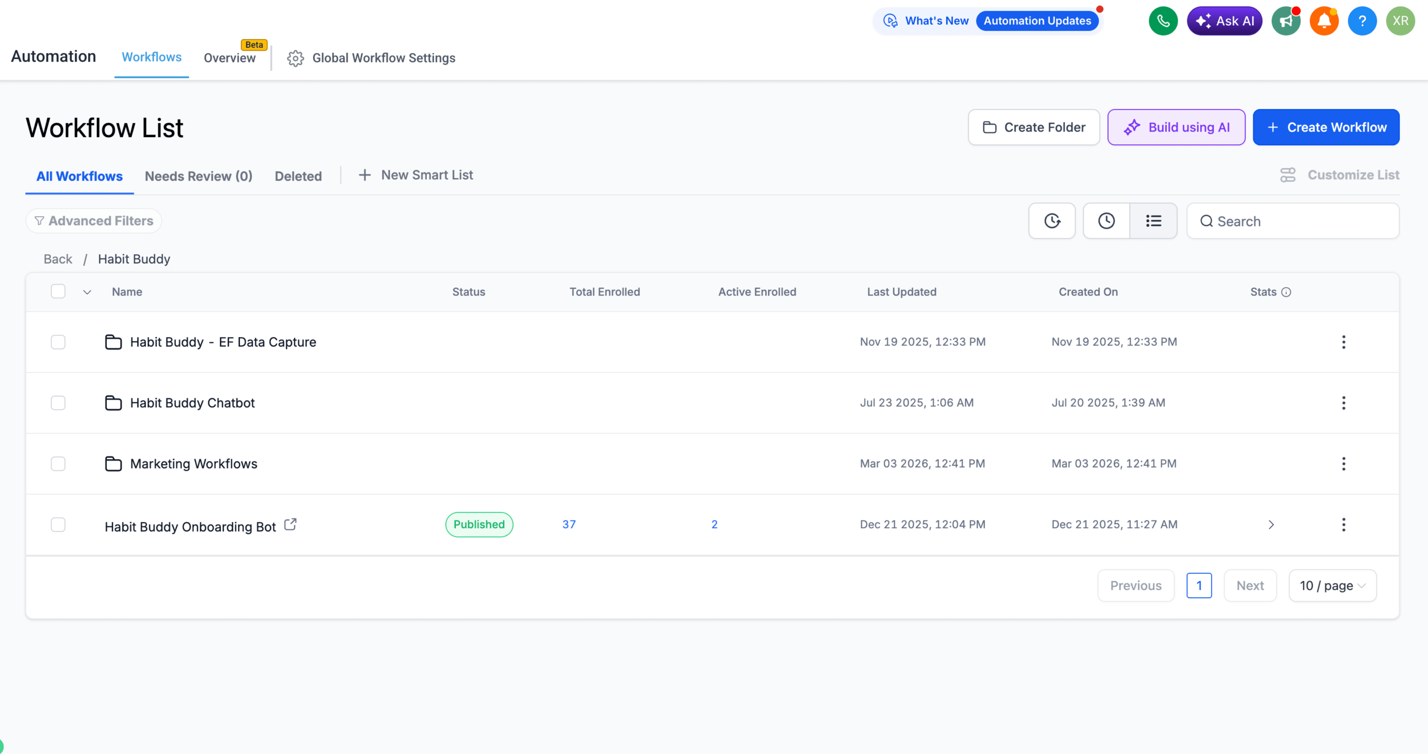
Task: Open the megaphone announcements icon
Action: coord(1285,21)
